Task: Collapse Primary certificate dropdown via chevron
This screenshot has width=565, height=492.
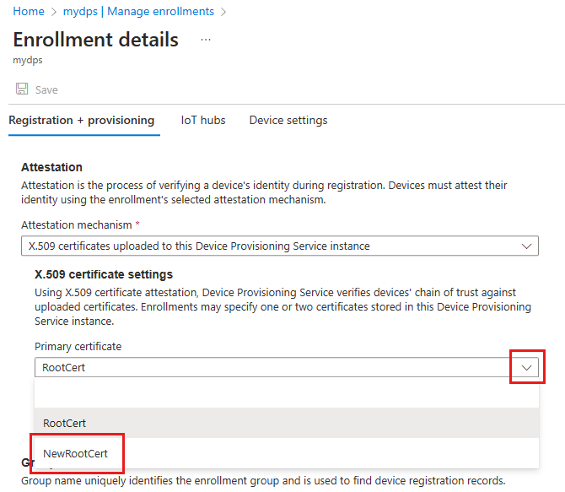Action: click(x=527, y=368)
